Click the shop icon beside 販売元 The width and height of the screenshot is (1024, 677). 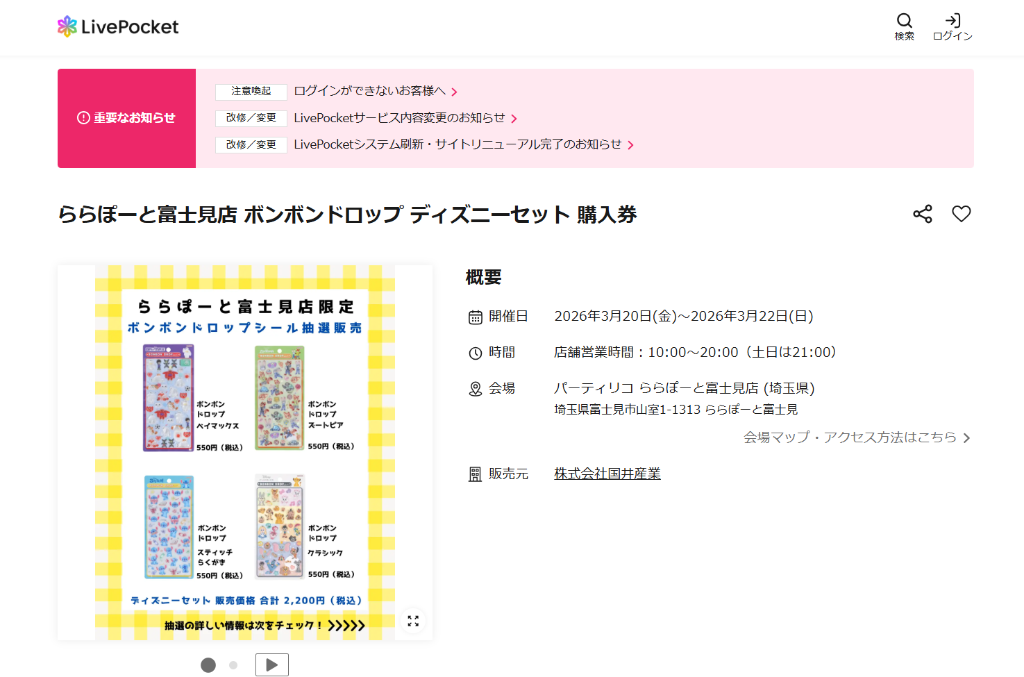click(475, 473)
